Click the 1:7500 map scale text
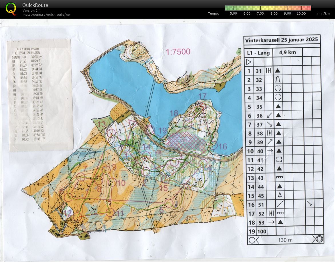Viewport: 335px width, 262px height. 178,52
